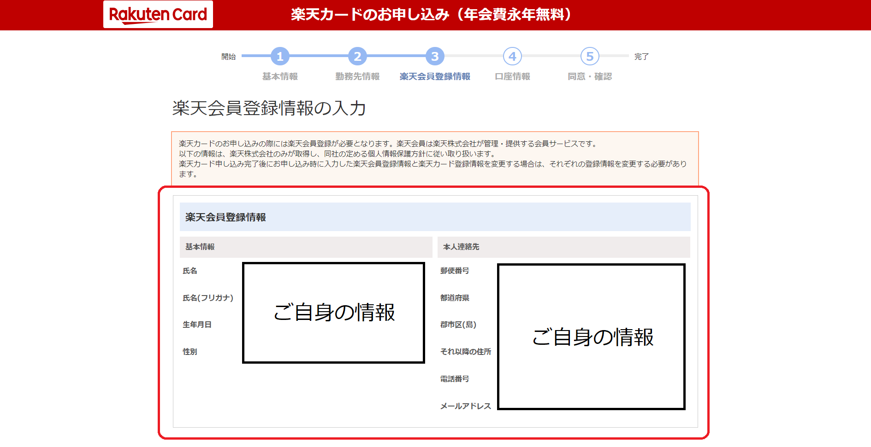Click the メールアドレス field label
Viewport: 871px width, 447px height.
click(466, 406)
